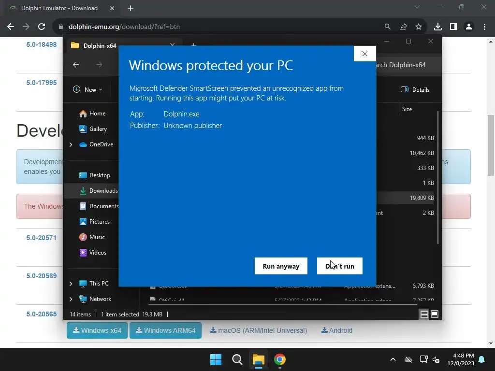Toggle the Details pane in Explorer

415,89
